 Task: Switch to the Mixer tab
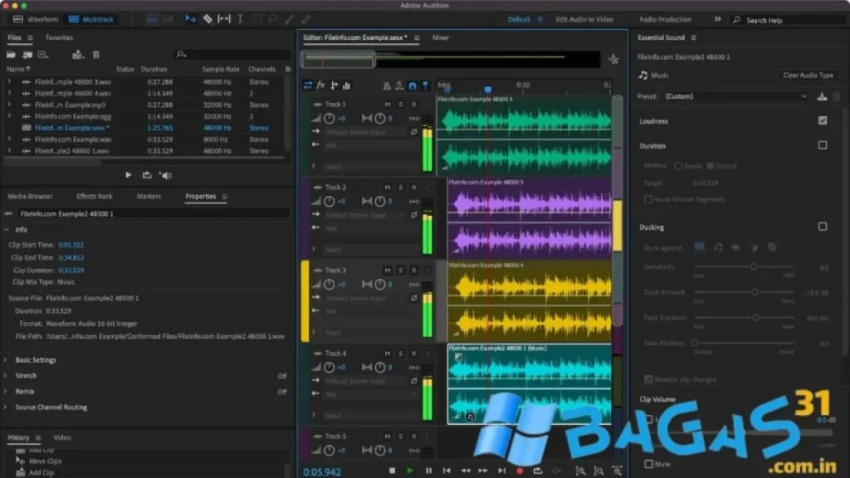[x=441, y=37]
